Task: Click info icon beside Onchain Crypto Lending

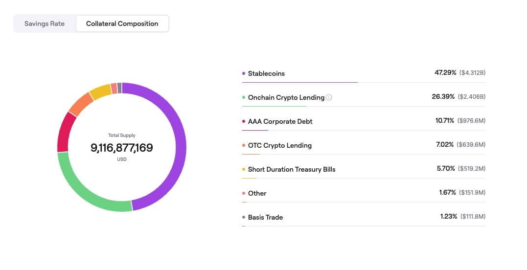Action: tap(329, 97)
